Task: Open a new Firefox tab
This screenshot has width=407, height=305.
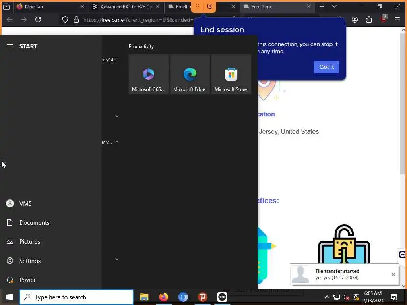Action: (x=322, y=7)
